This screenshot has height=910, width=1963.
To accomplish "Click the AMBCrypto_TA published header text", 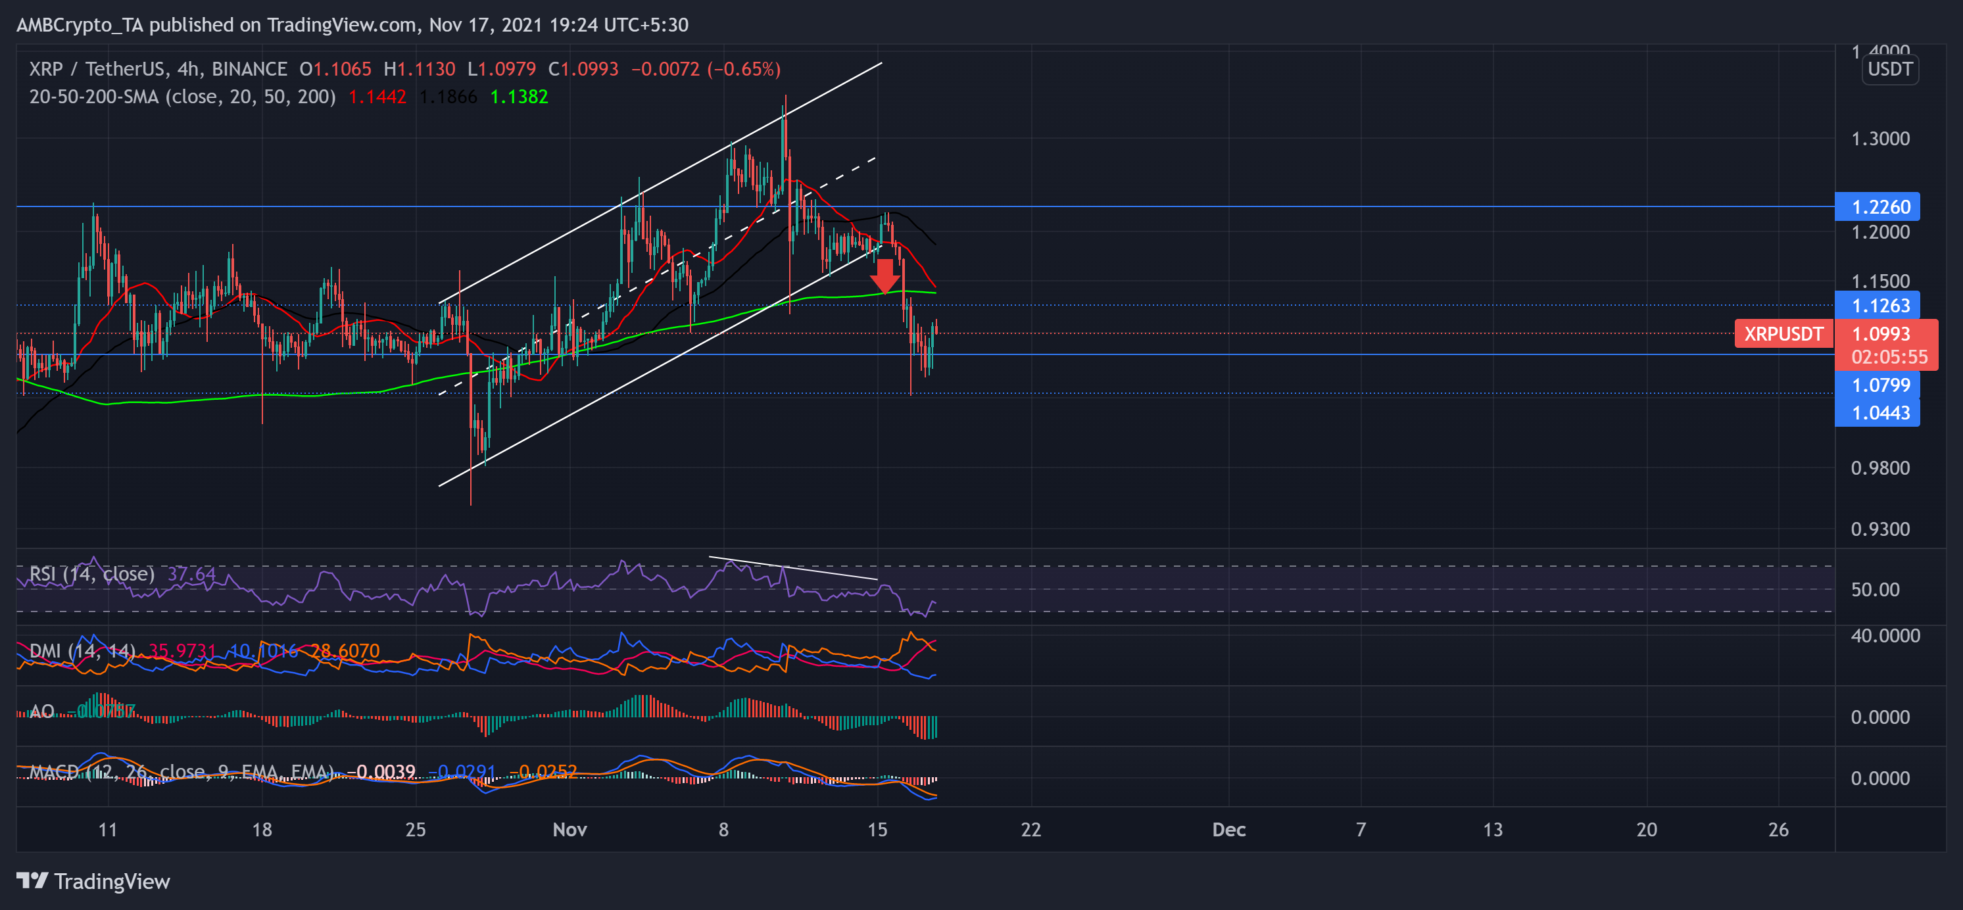I will click(352, 25).
